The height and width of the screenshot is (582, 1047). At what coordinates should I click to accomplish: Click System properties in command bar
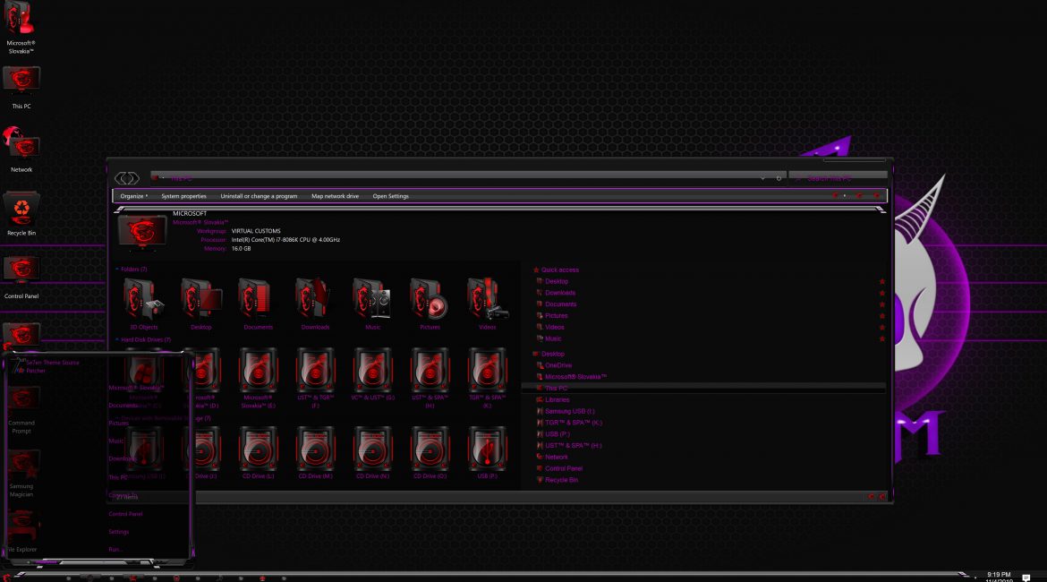tap(183, 196)
